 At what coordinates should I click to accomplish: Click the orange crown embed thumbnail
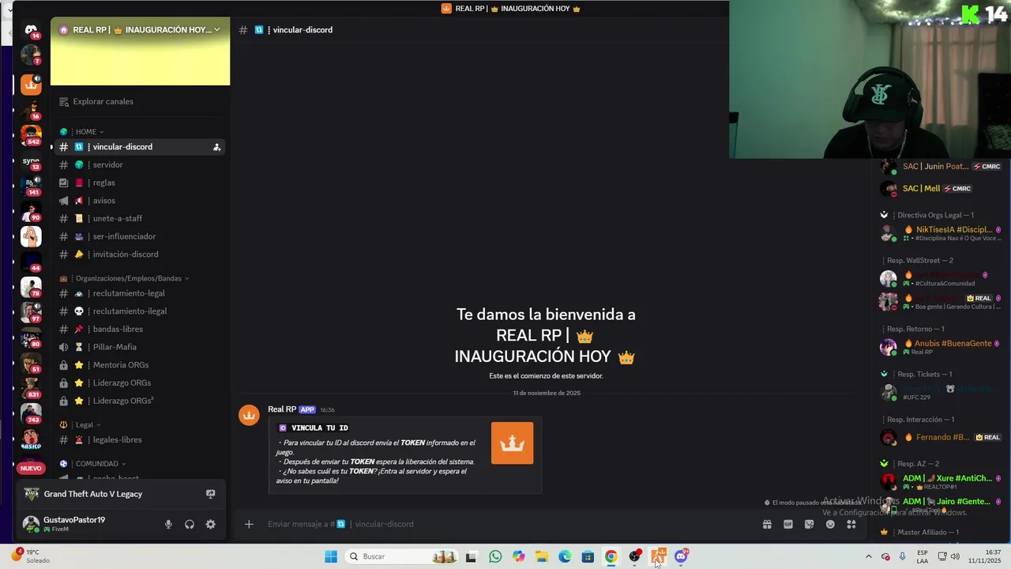coord(512,443)
